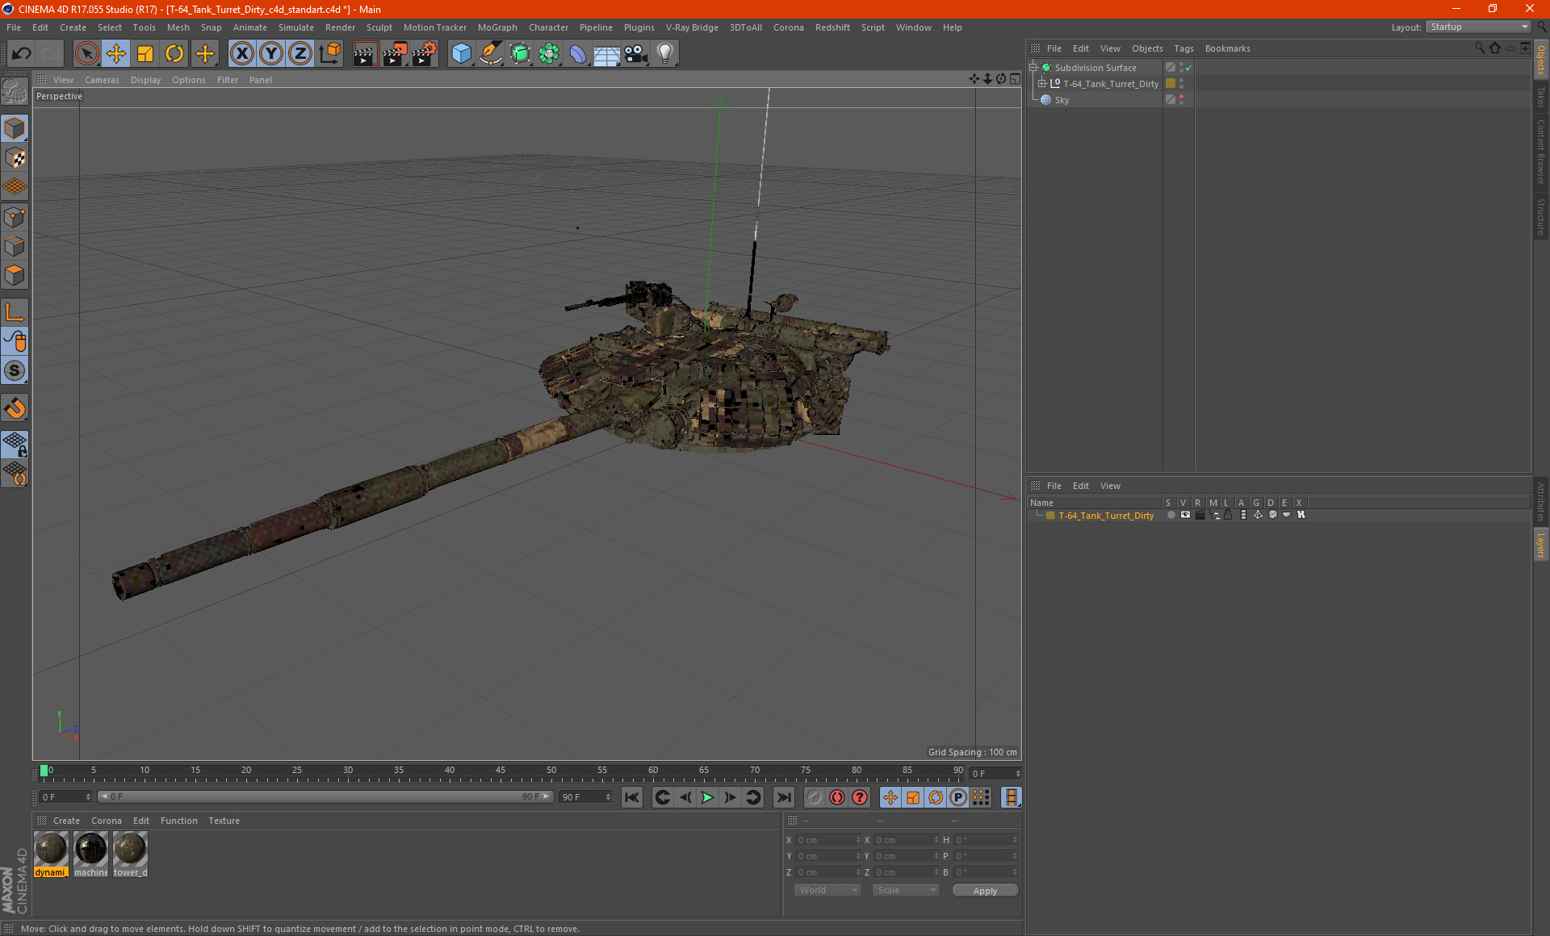
Task: Open the Structure side tab
Action: (x=1540, y=217)
